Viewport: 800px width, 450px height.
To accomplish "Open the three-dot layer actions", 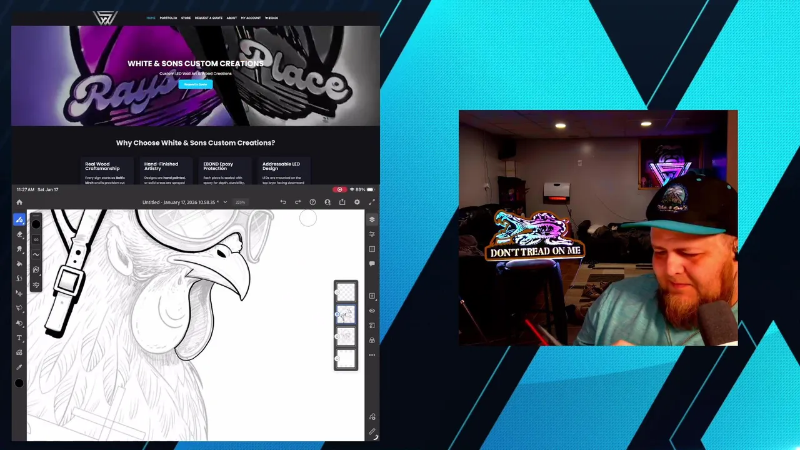I will [372, 355].
